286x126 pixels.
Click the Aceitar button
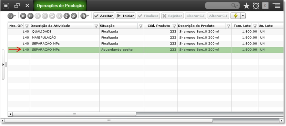(x=104, y=16)
